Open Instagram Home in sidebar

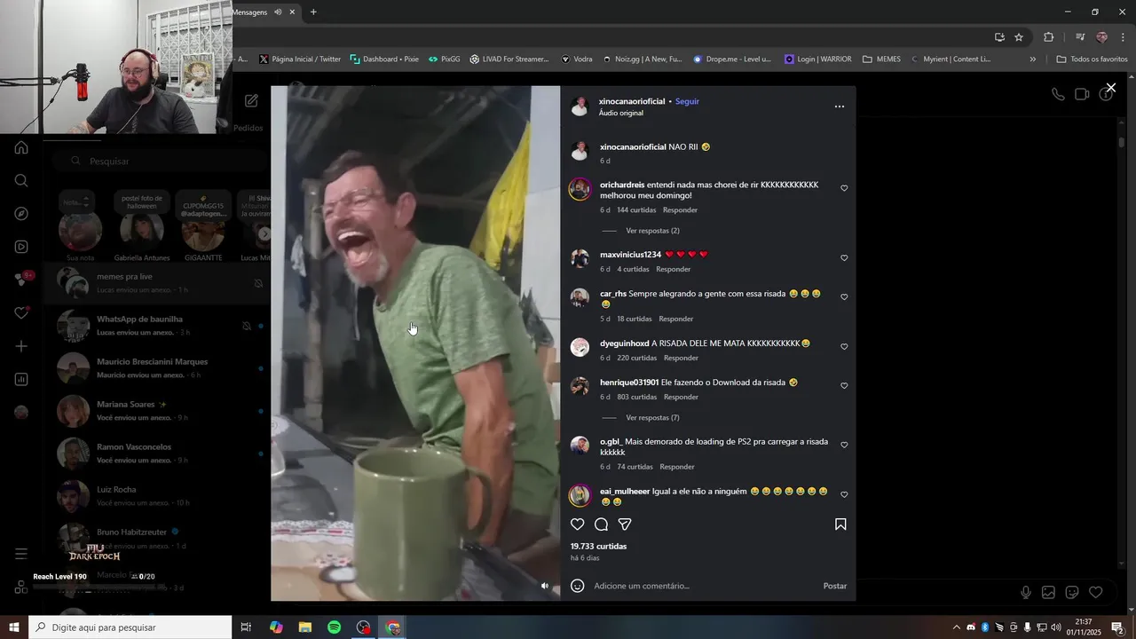21,147
